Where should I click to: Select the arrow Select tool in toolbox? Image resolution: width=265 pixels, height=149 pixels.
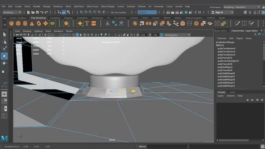pos(5,34)
